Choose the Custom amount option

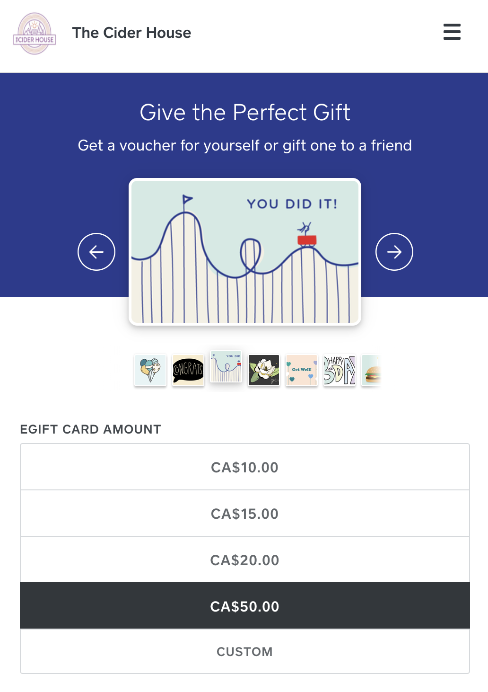pyautogui.click(x=244, y=652)
